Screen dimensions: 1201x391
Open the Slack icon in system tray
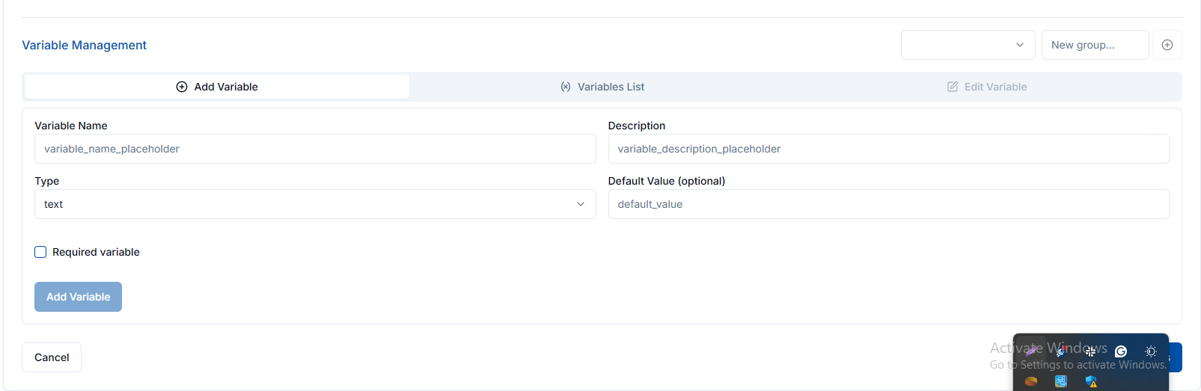coord(1090,351)
